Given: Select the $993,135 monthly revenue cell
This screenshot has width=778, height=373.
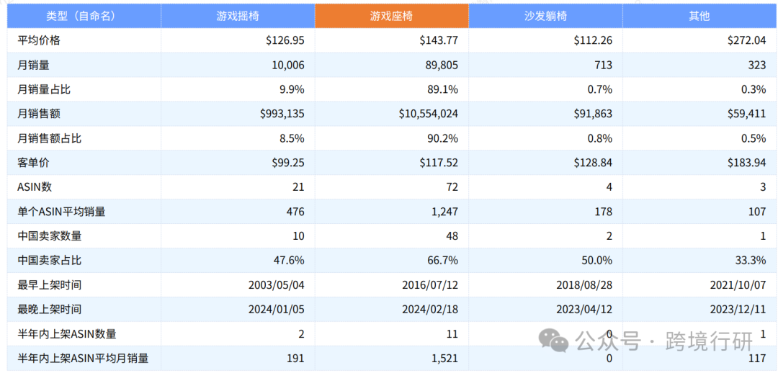Looking at the screenshot, I should (x=282, y=114).
